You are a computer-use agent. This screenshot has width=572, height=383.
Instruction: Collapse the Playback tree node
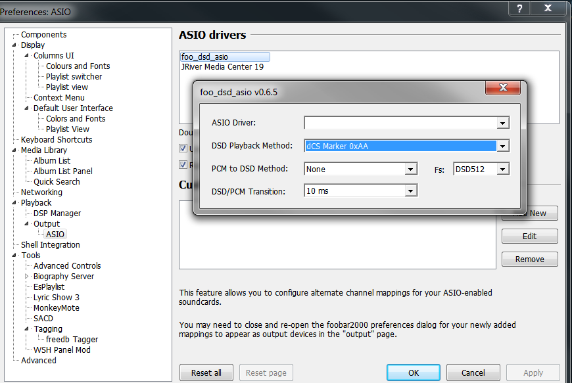point(14,202)
